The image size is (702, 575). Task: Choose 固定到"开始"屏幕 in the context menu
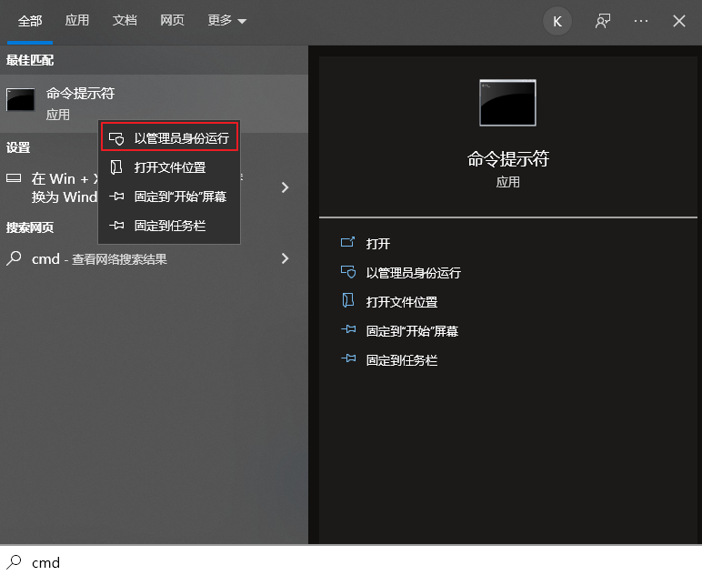click(x=169, y=197)
